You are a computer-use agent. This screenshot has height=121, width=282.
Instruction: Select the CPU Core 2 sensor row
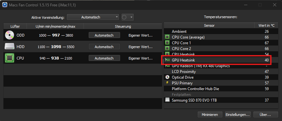[221, 49]
